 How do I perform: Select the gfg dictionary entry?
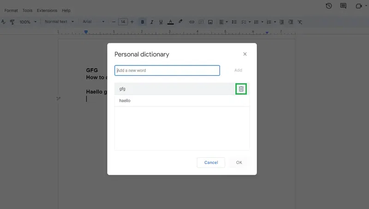click(x=182, y=89)
